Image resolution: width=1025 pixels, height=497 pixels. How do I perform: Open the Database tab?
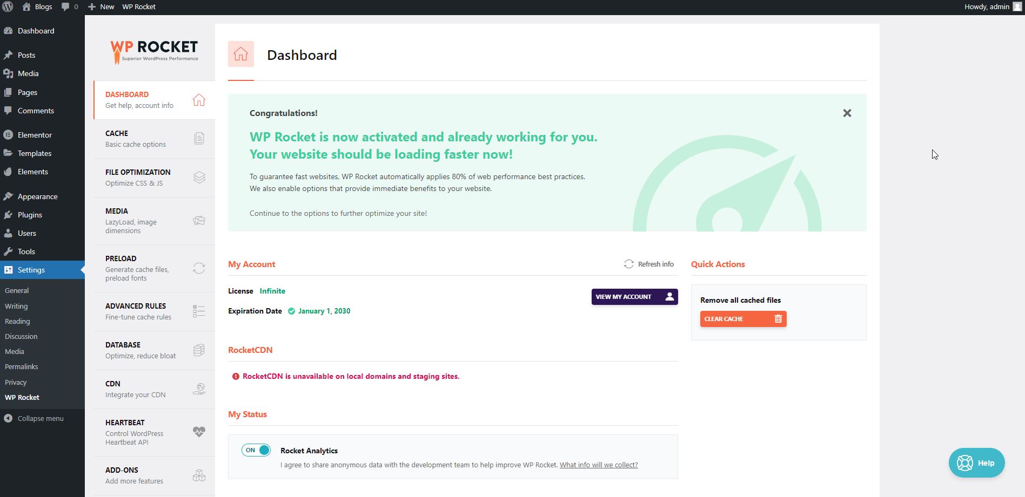click(x=155, y=350)
